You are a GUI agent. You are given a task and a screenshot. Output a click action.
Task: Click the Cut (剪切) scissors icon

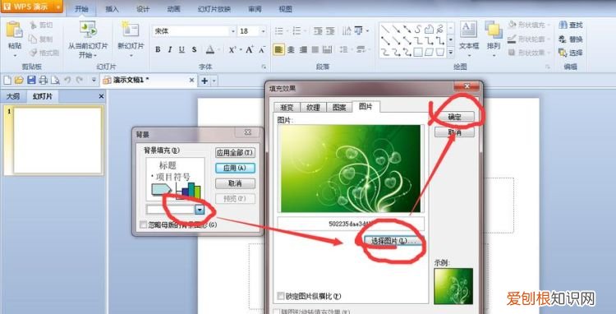[33, 25]
